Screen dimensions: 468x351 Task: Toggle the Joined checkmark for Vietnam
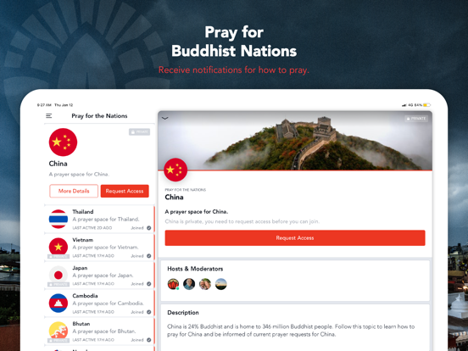click(148, 256)
